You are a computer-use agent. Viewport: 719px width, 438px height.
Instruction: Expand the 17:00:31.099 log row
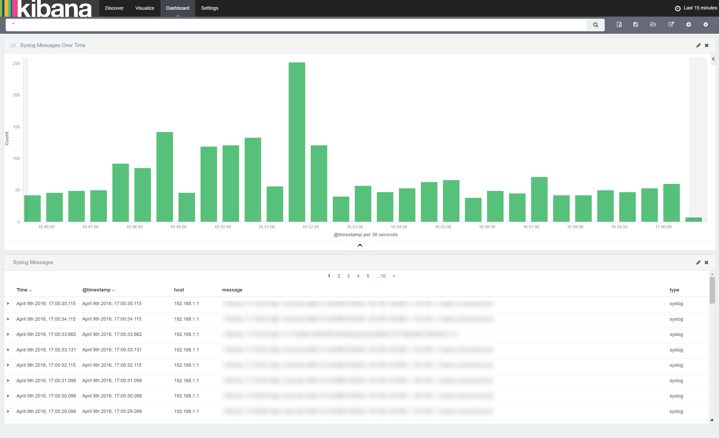(x=8, y=381)
